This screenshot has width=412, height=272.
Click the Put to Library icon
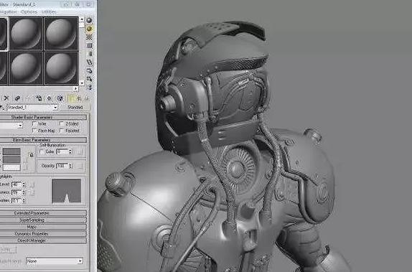pyautogui.click(x=39, y=98)
